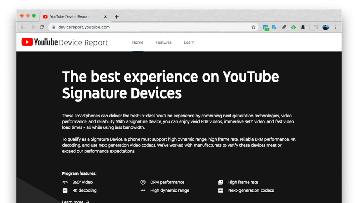Click the browser back arrow

(x=23, y=27)
